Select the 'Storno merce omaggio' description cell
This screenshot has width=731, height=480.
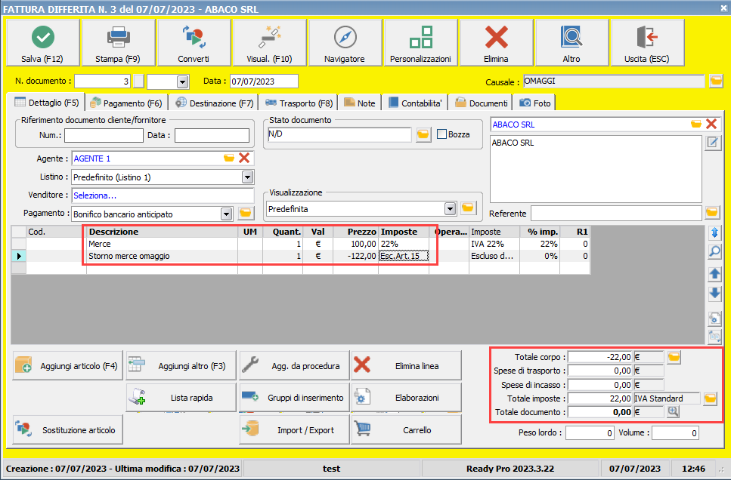(162, 256)
